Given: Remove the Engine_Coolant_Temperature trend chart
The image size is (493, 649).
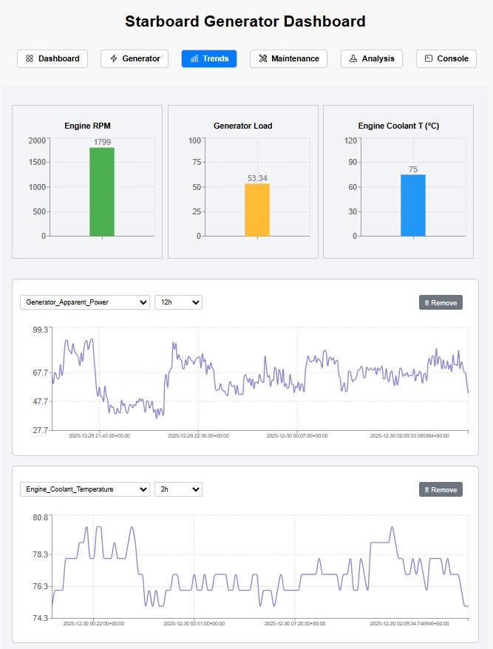Looking at the screenshot, I should 441,489.
